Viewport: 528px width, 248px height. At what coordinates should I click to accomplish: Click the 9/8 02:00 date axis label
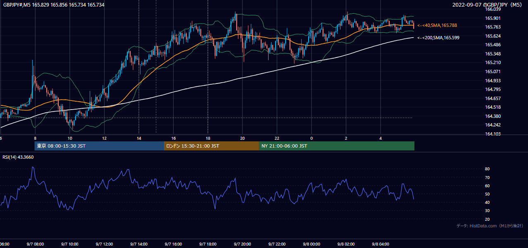pos(346,244)
